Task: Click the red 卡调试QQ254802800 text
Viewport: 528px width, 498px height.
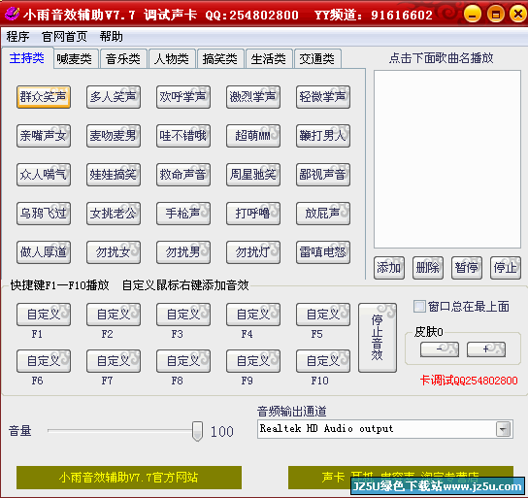Action: (x=469, y=381)
